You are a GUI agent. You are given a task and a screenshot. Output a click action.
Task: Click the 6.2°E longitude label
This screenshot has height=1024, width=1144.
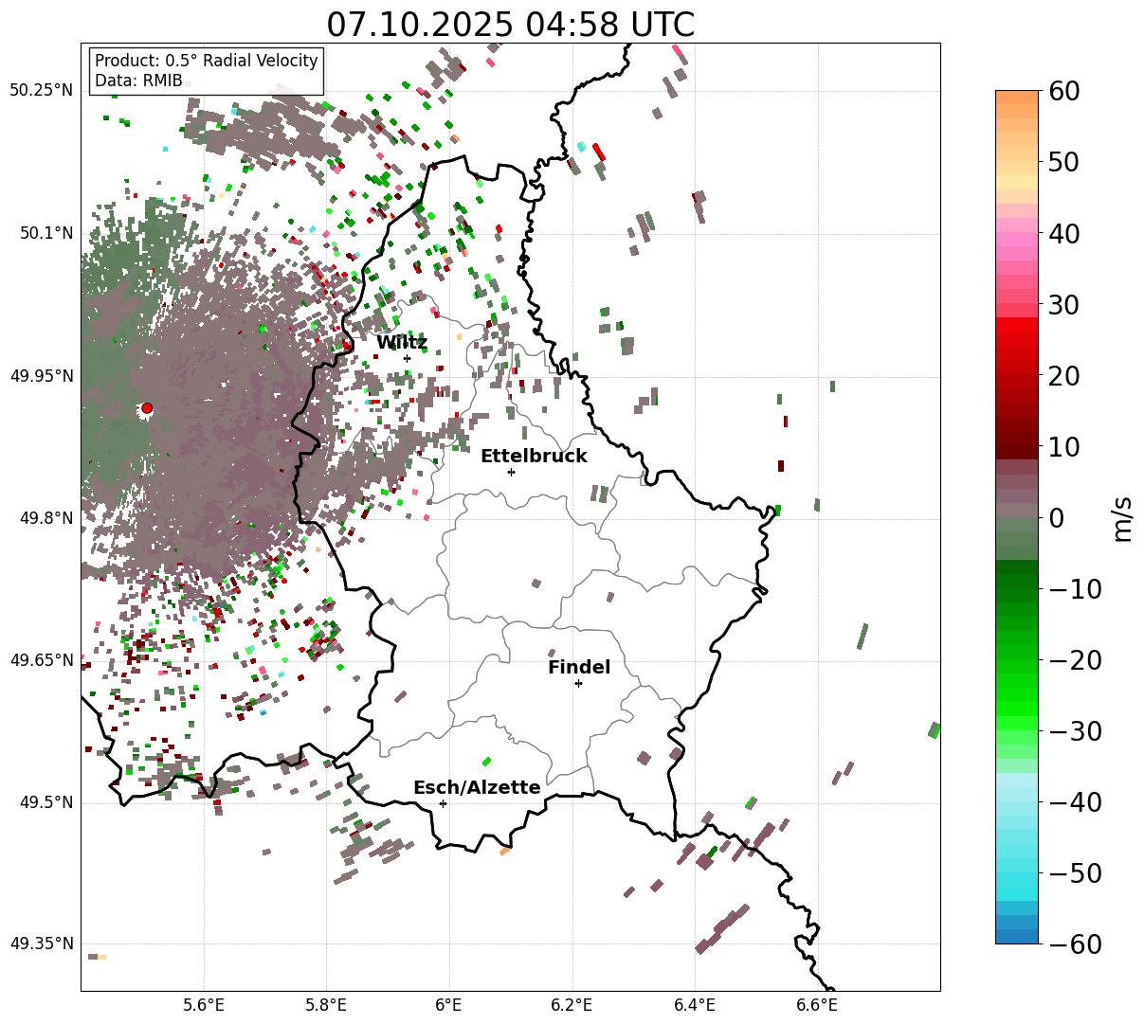click(x=572, y=1005)
